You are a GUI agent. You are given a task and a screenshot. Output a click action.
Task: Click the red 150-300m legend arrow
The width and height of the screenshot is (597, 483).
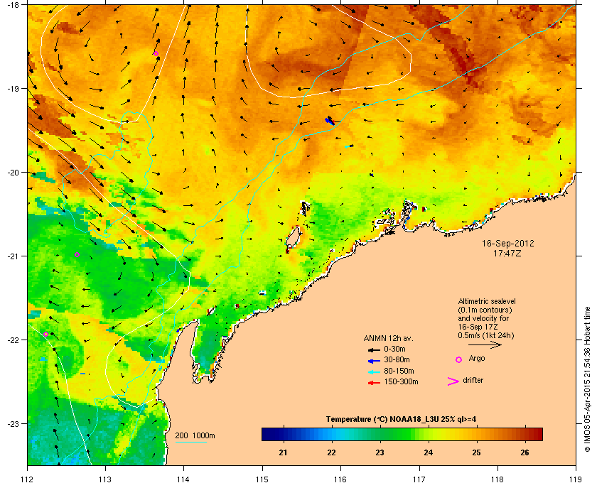[x=374, y=383]
